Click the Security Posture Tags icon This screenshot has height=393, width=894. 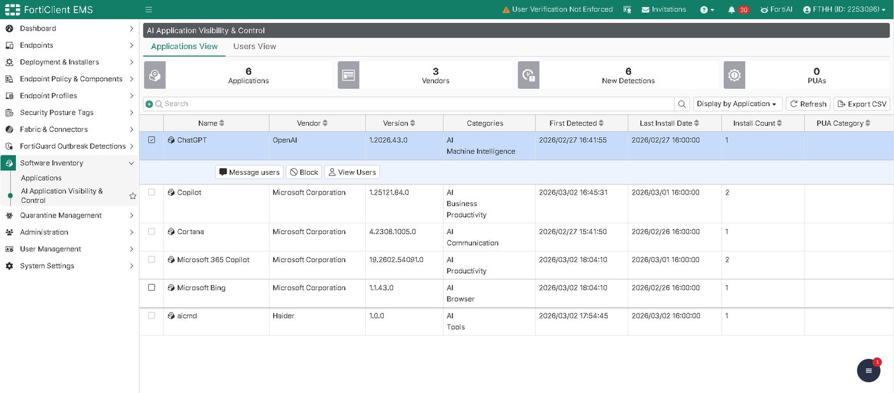pyautogui.click(x=10, y=112)
